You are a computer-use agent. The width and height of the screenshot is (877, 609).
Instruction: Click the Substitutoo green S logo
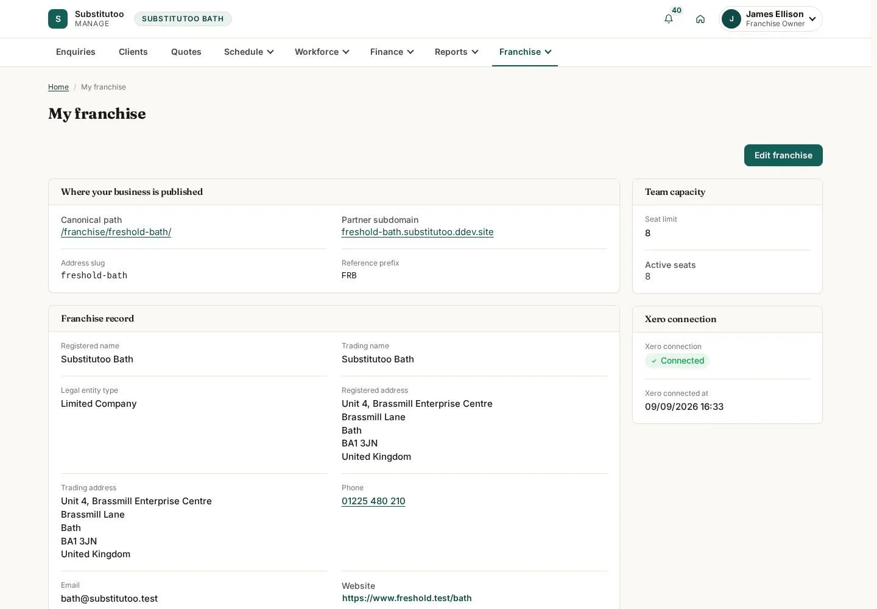58,19
